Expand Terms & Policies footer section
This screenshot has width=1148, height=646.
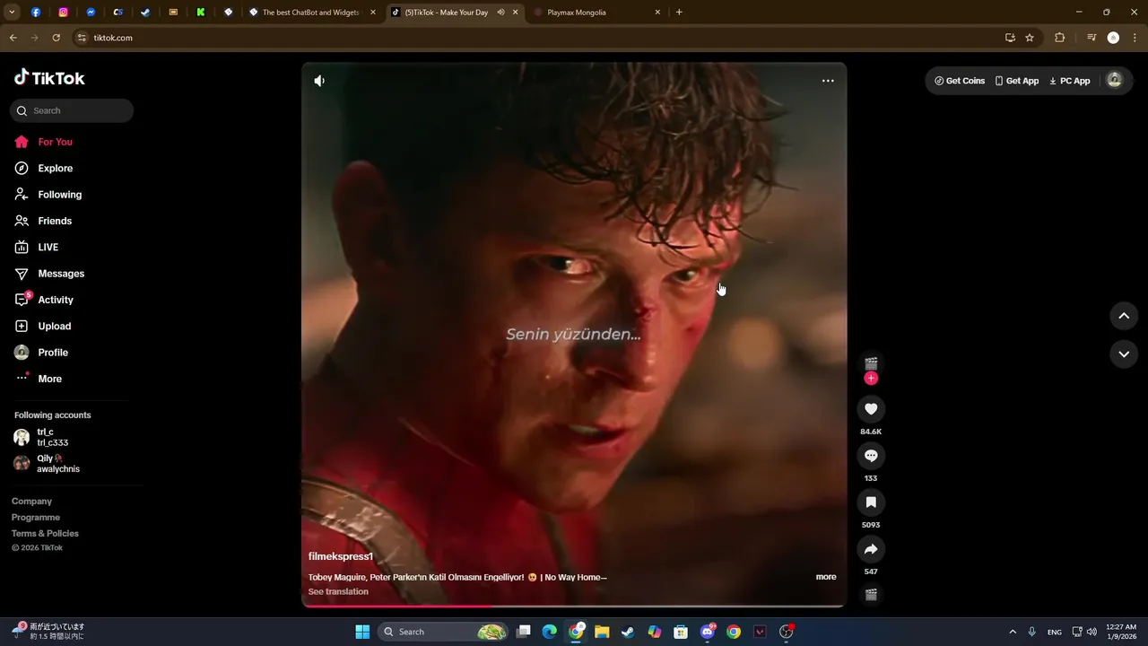click(45, 534)
